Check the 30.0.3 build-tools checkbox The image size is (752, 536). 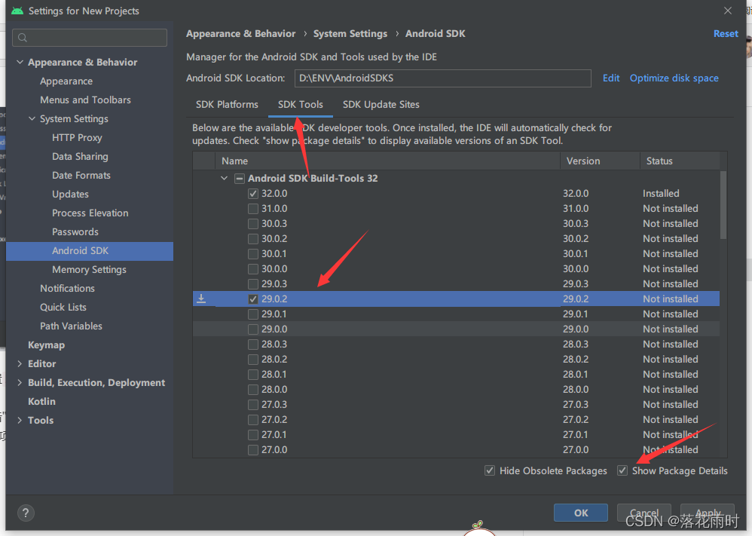[253, 224]
